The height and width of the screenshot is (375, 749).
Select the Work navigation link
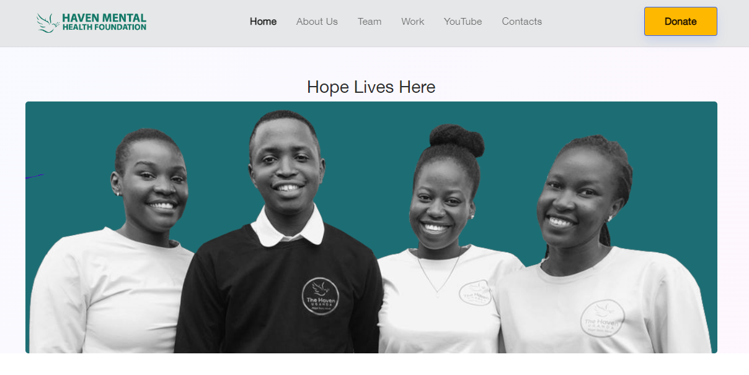coord(413,22)
